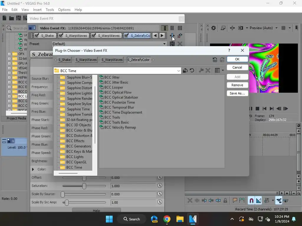302x226 pixels.
Task: Toggle the S_Shake effect checkbox
Action: pyautogui.click(x=37, y=36)
